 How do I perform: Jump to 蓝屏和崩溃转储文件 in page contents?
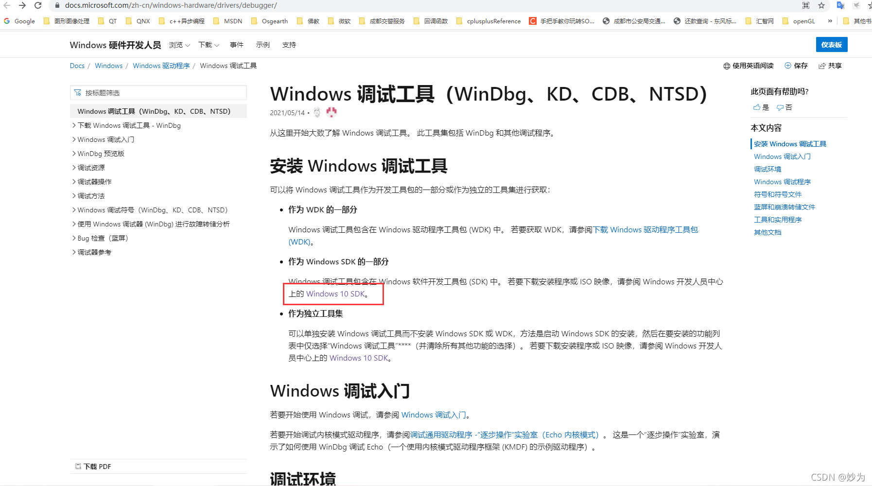pyautogui.click(x=785, y=207)
